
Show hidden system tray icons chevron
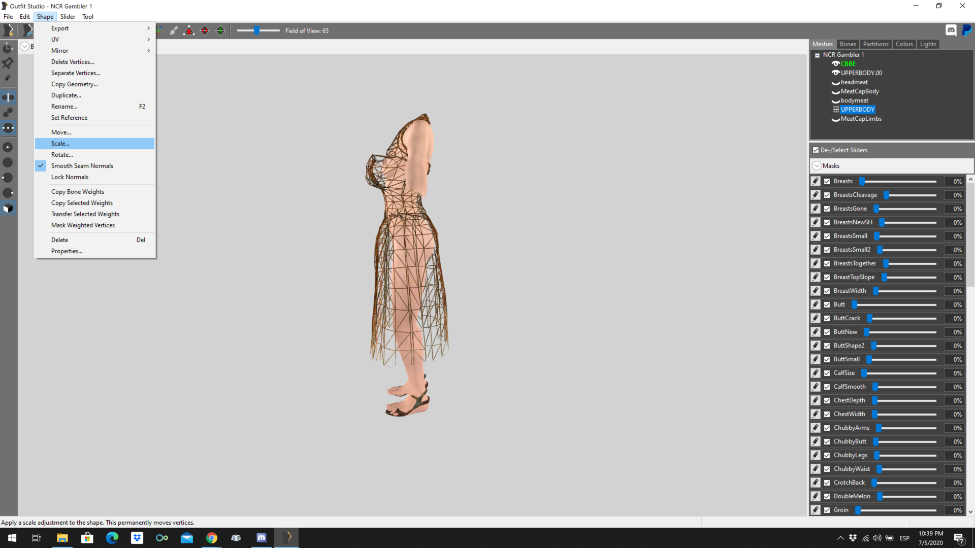tap(840, 538)
